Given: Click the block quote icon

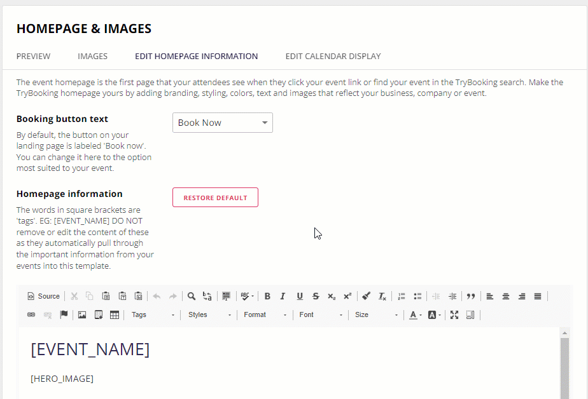Looking at the screenshot, I should pos(471,296).
